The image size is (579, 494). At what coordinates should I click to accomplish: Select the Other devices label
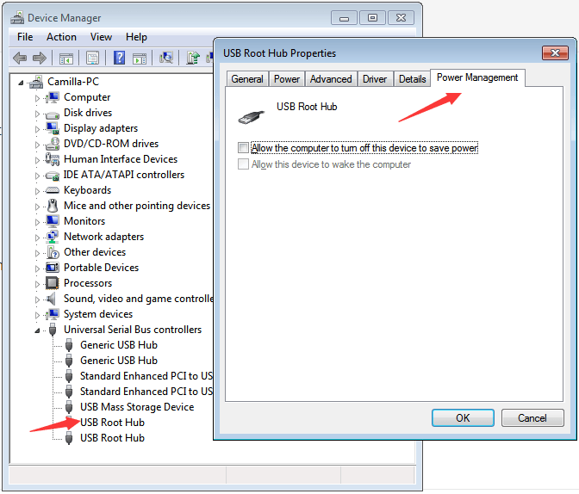[x=95, y=252]
